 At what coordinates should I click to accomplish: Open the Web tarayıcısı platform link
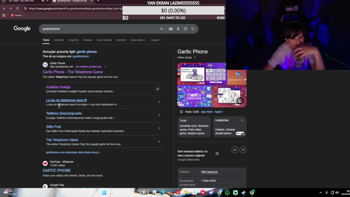tap(209, 172)
